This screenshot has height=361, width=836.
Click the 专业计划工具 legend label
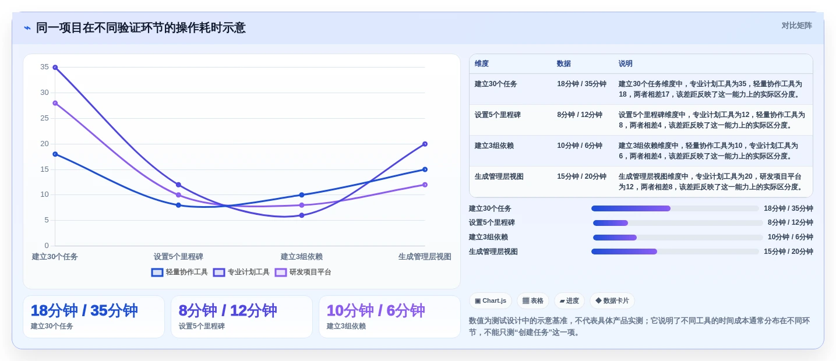tap(248, 272)
